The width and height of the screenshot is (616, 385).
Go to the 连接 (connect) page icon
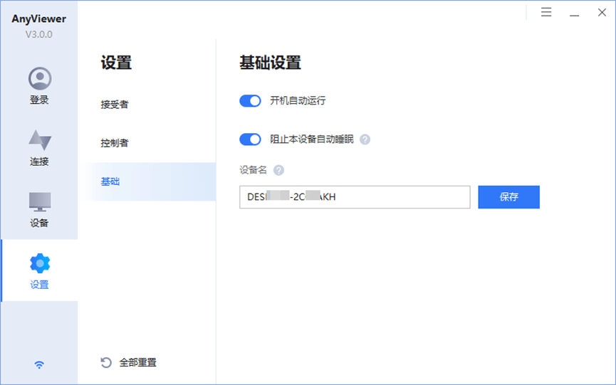pos(39,140)
